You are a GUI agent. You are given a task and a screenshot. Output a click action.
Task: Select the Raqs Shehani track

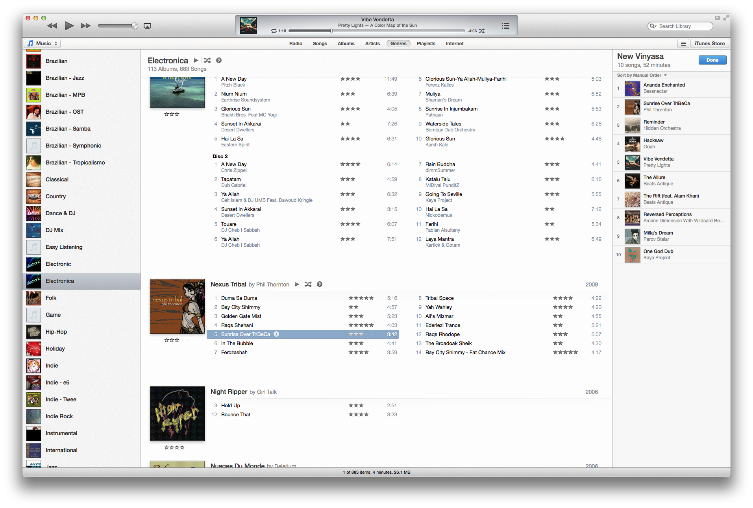pyautogui.click(x=303, y=325)
